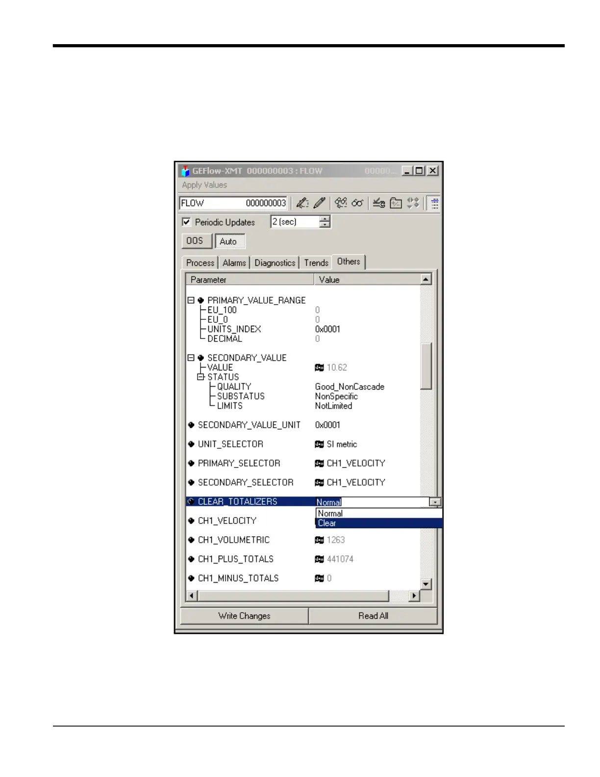Open the Diagnostics tab
Image resolution: width=600 pixels, height=777 pixels.
275,263
